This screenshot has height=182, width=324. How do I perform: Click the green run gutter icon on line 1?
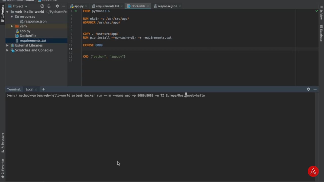point(76,11)
